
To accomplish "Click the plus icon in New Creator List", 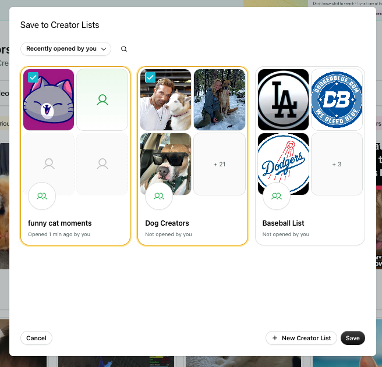I will pyautogui.click(x=275, y=338).
